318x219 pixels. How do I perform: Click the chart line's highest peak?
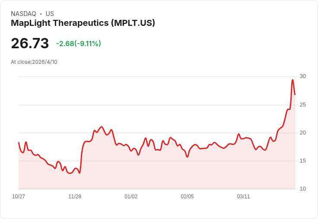(x=293, y=80)
